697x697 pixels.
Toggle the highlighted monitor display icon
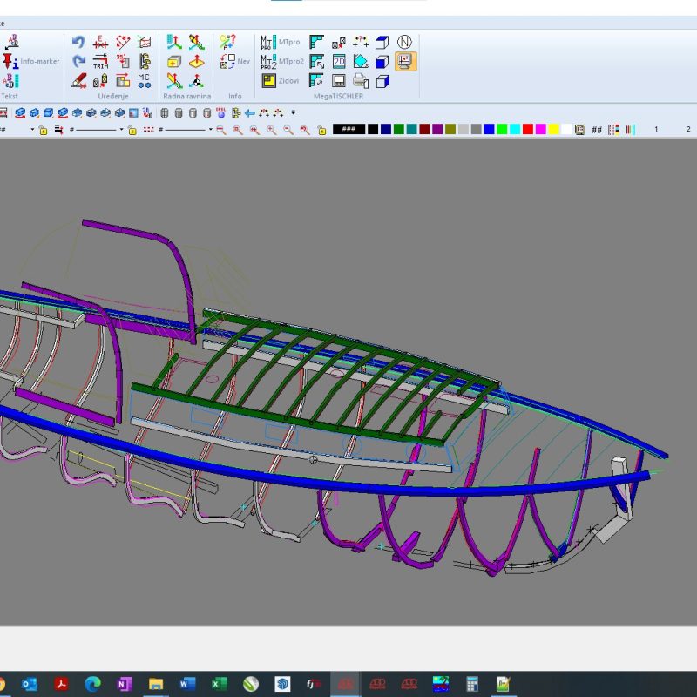(405, 62)
